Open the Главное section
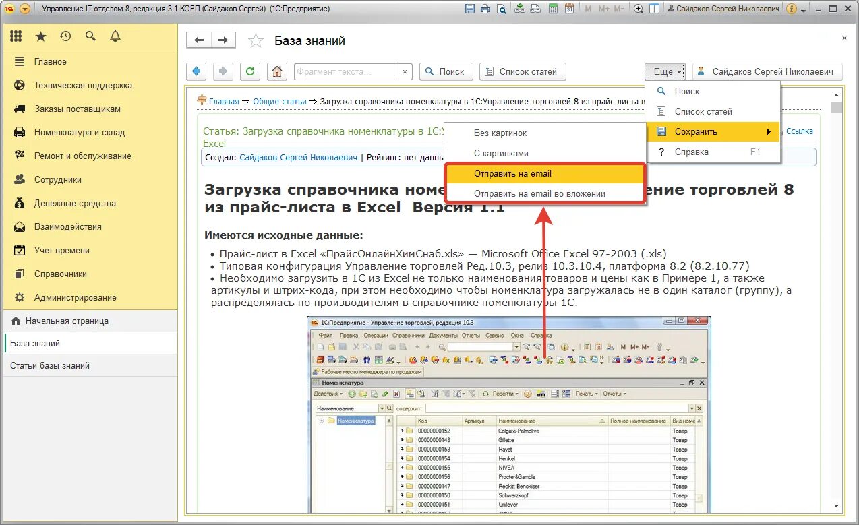The height and width of the screenshot is (525, 859). pyautogui.click(x=90, y=61)
